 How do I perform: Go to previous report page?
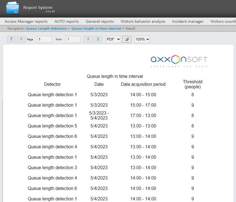tap(21, 39)
